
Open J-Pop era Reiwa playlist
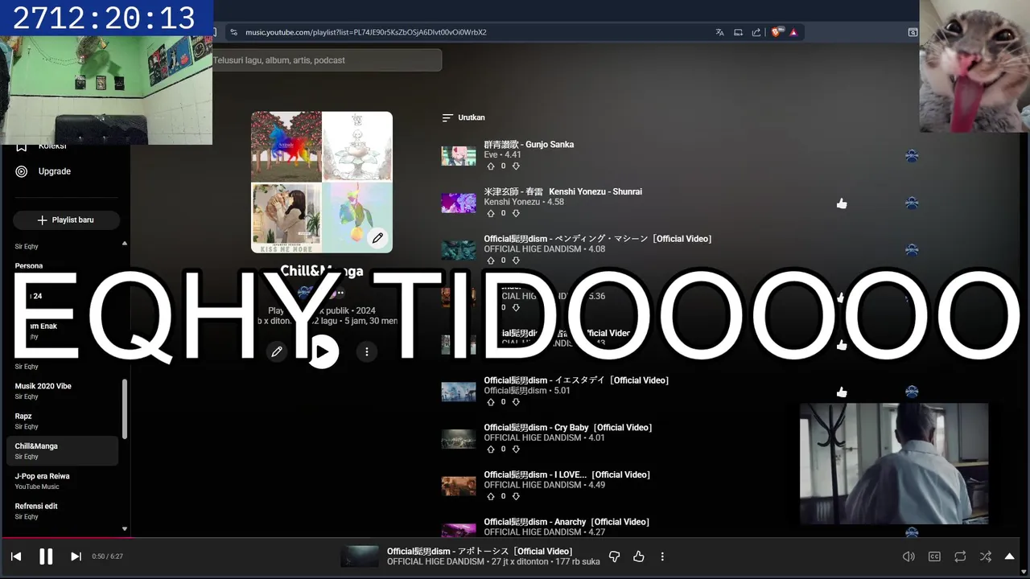click(64, 481)
